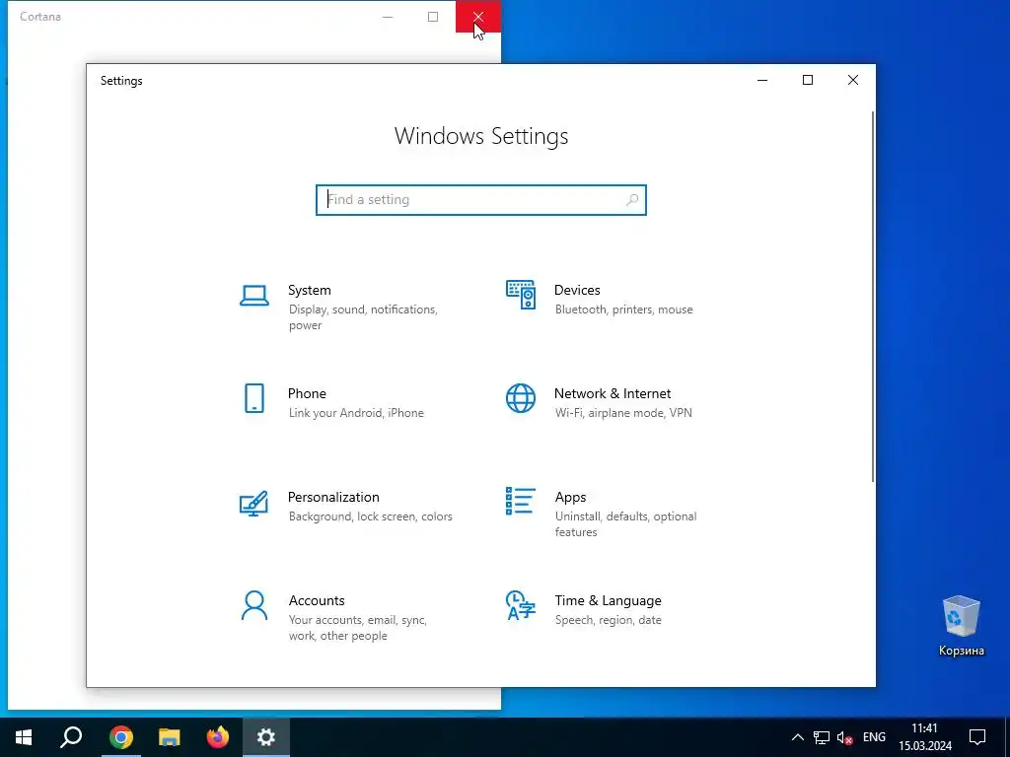Screen dimensions: 1010x757
Task: Open the Apps list icon
Action: (521, 501)
